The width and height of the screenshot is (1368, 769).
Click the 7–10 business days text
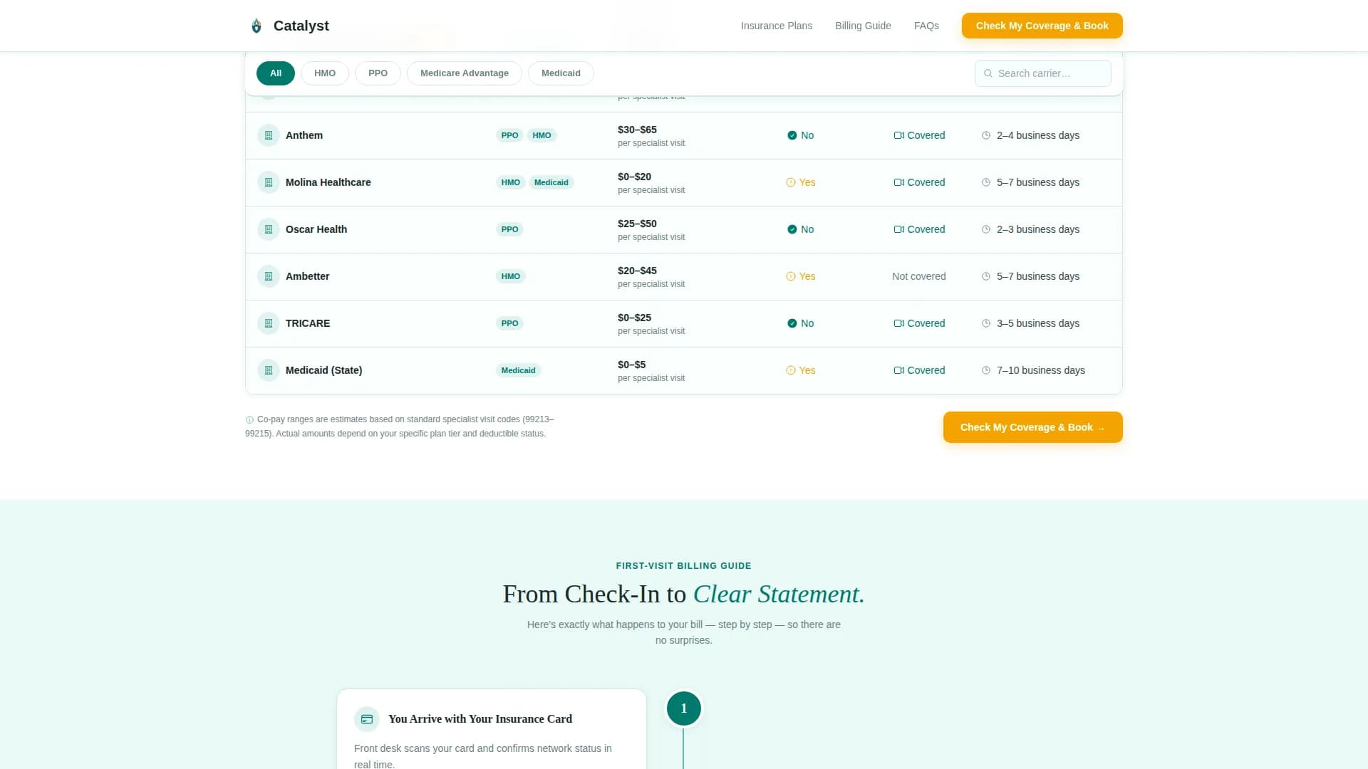[1040, 370]
